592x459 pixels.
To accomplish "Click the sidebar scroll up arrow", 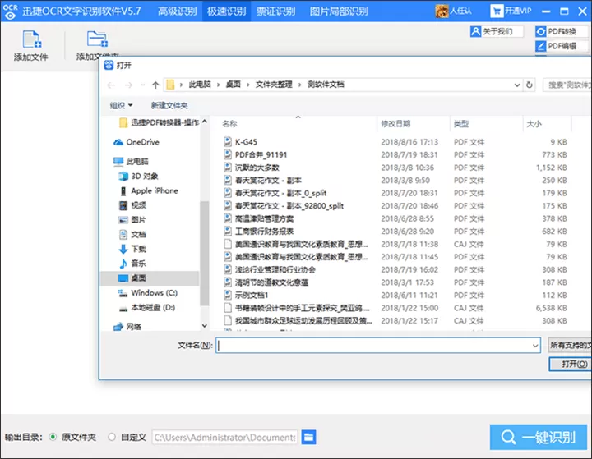I will tap(204, 122).
